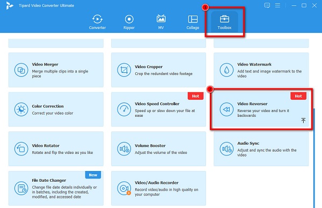Viewport: 322px width, 208px height.
Task: Open the Audio Sync icon
Action: click(226, 148)
